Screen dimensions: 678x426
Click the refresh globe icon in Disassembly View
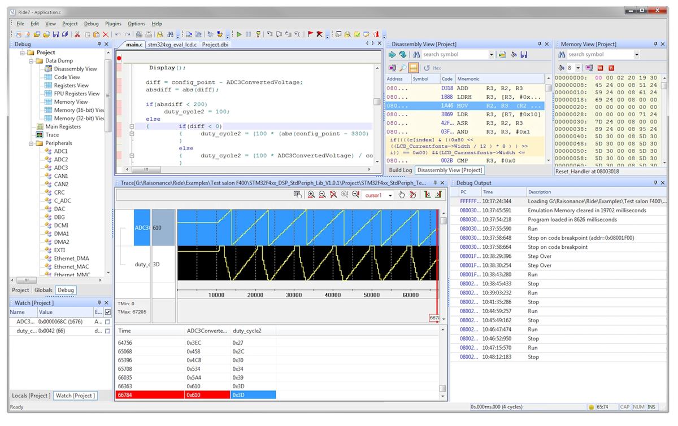click(402, 55)
